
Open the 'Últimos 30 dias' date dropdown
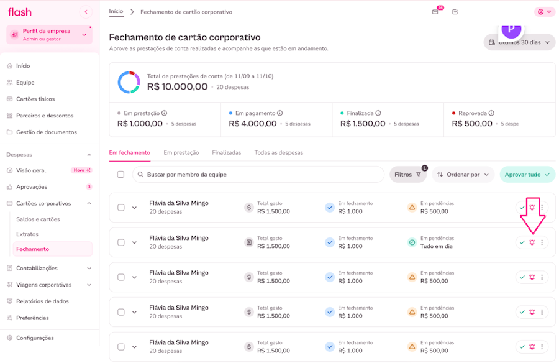[519, 42]
